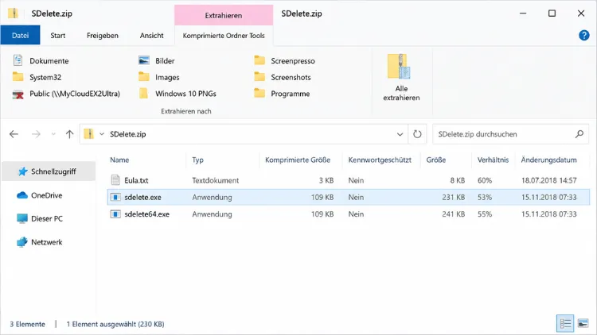Click the 241 KB size value
Screen dimensions: 597x335
[454, 214]
